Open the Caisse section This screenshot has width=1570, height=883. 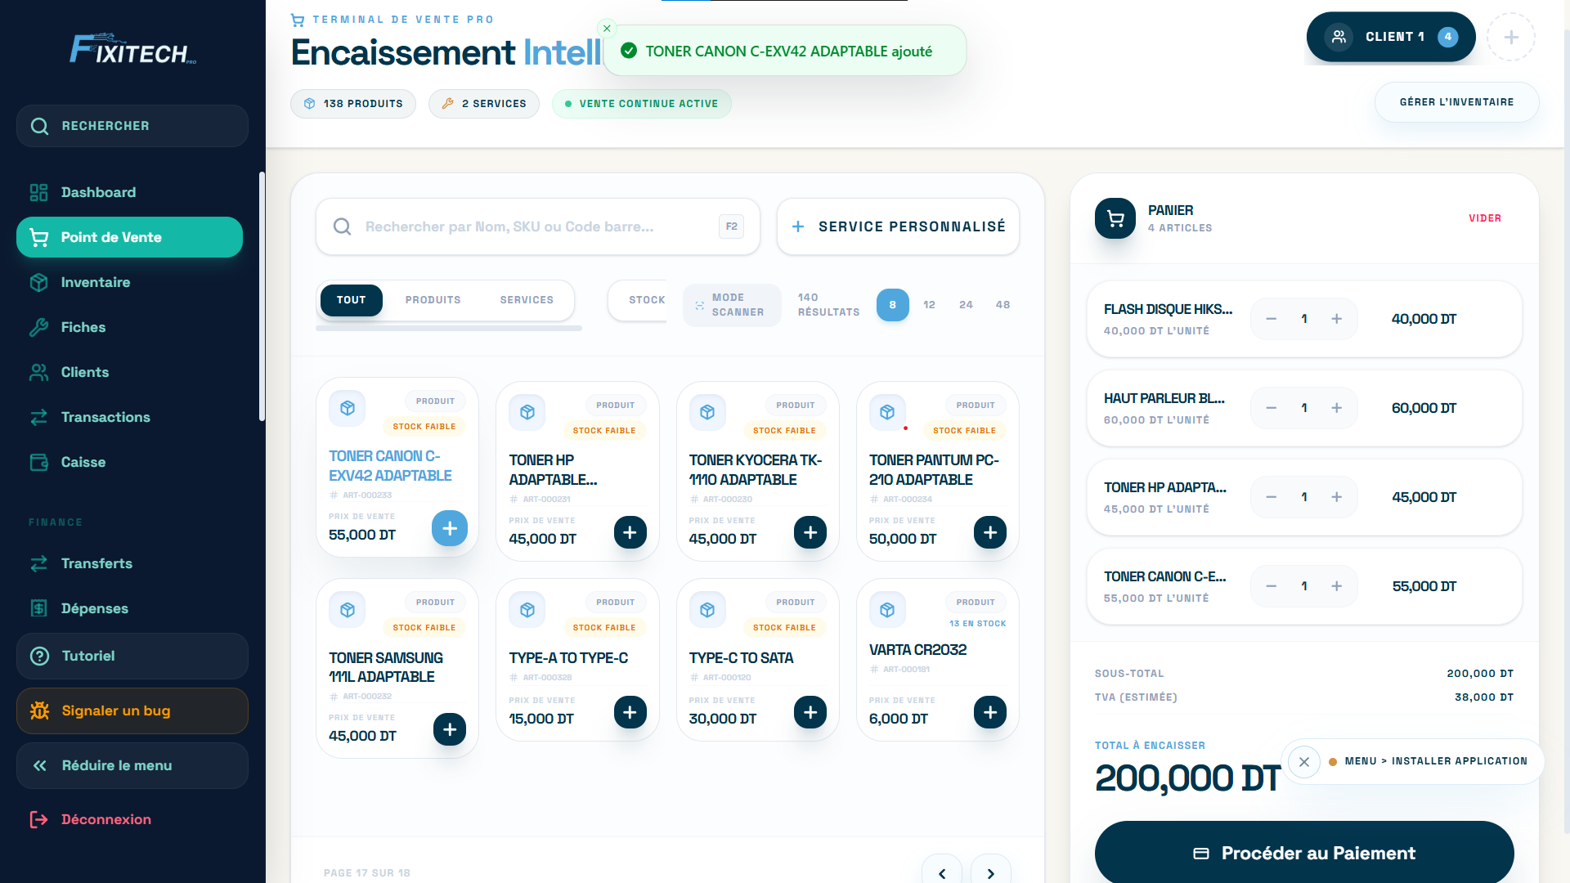pyautogui.click(x=83, y=462)
